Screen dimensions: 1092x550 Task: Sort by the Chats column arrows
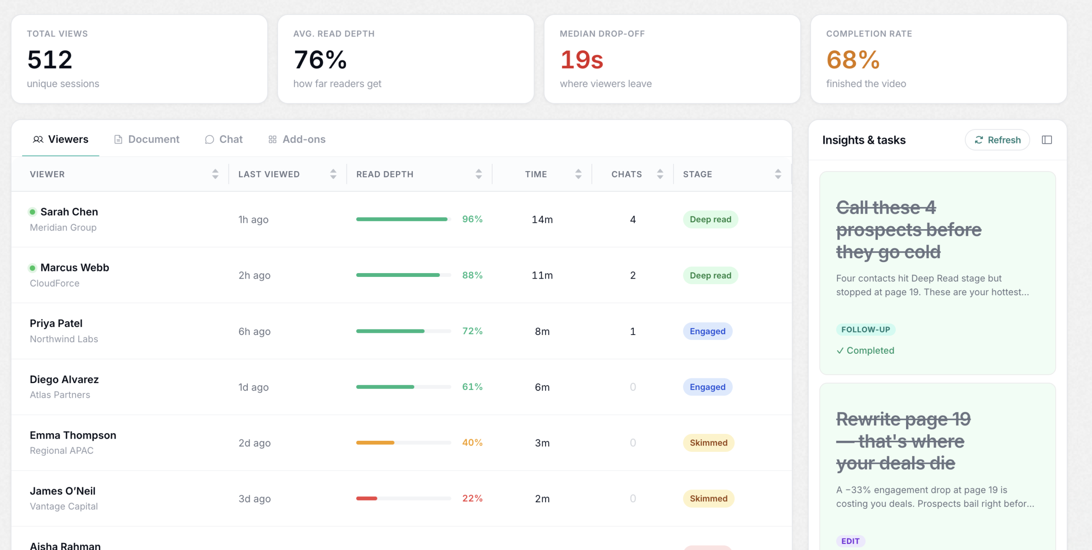pos(660,174)
